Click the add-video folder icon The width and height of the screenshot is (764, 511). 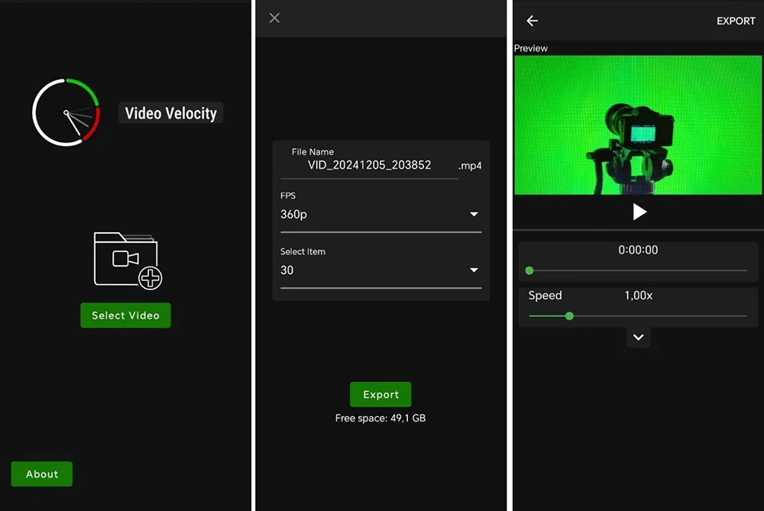(x=128, y=260)
